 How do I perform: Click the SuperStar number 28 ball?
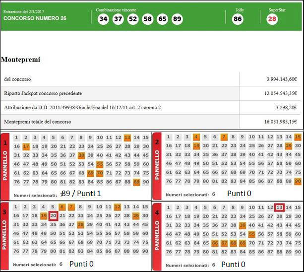(x=272, y=19)
